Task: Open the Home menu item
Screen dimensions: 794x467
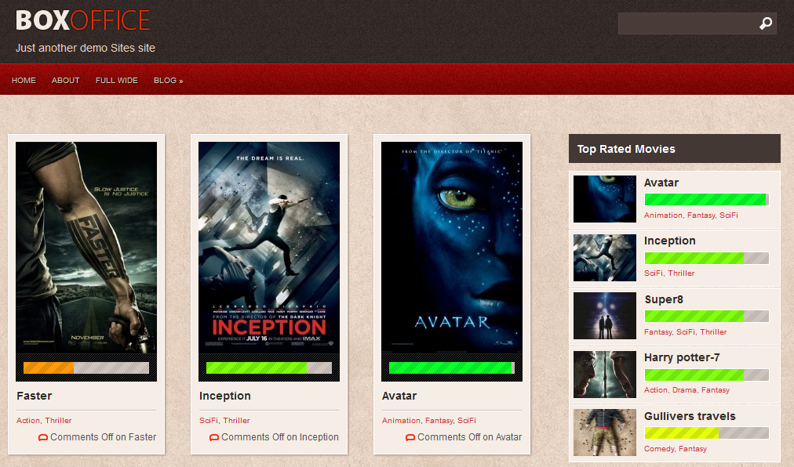Action: pyautogui.click(x=24, y=81)
